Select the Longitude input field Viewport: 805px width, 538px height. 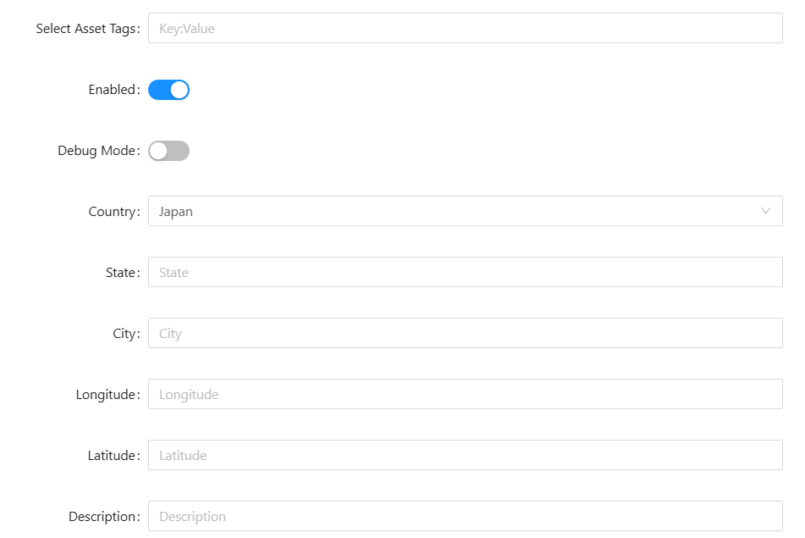click(465, 395)
